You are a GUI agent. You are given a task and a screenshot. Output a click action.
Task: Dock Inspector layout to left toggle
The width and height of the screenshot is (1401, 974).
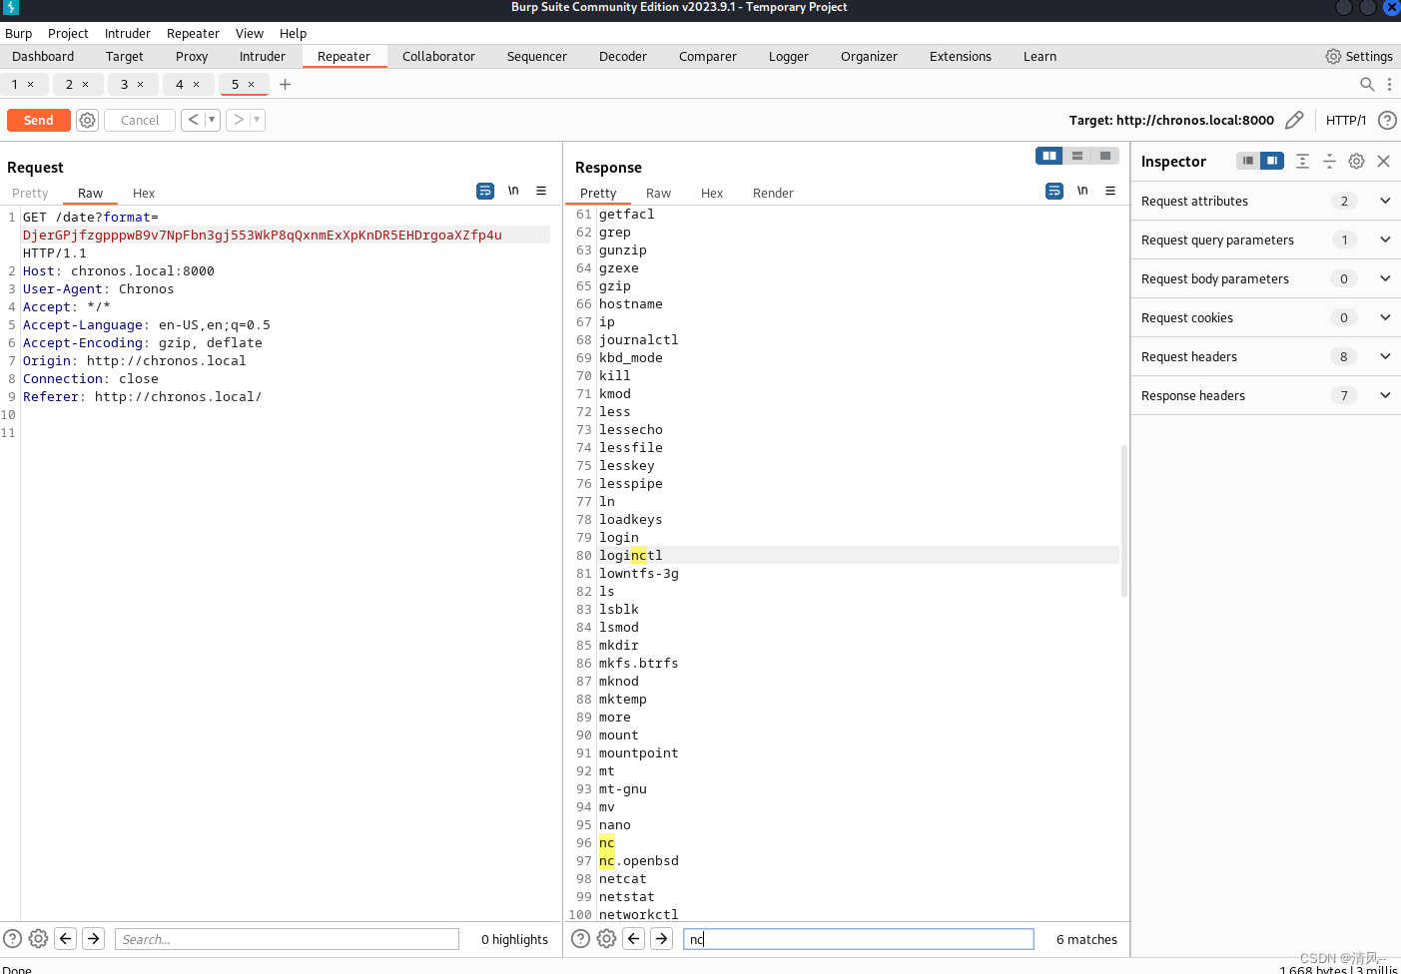[1248, 161]
